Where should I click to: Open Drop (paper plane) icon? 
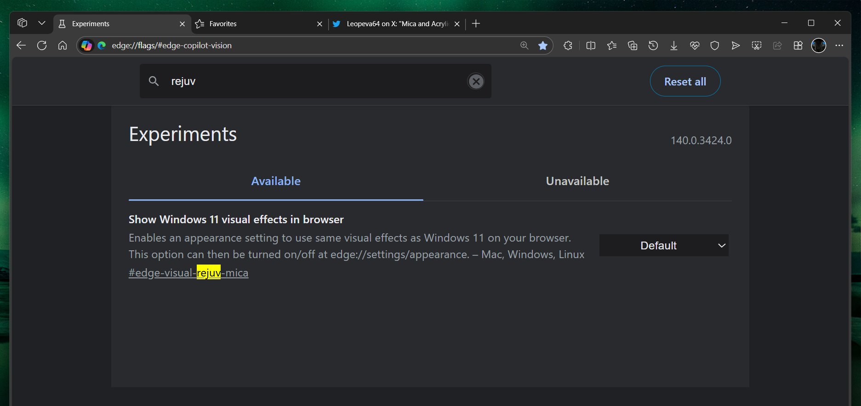click(x=736, y=45)
